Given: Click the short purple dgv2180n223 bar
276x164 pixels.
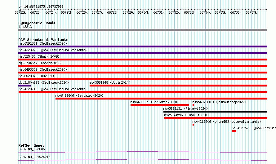Looking at the screenshot, I should click(x=24, y=86).
